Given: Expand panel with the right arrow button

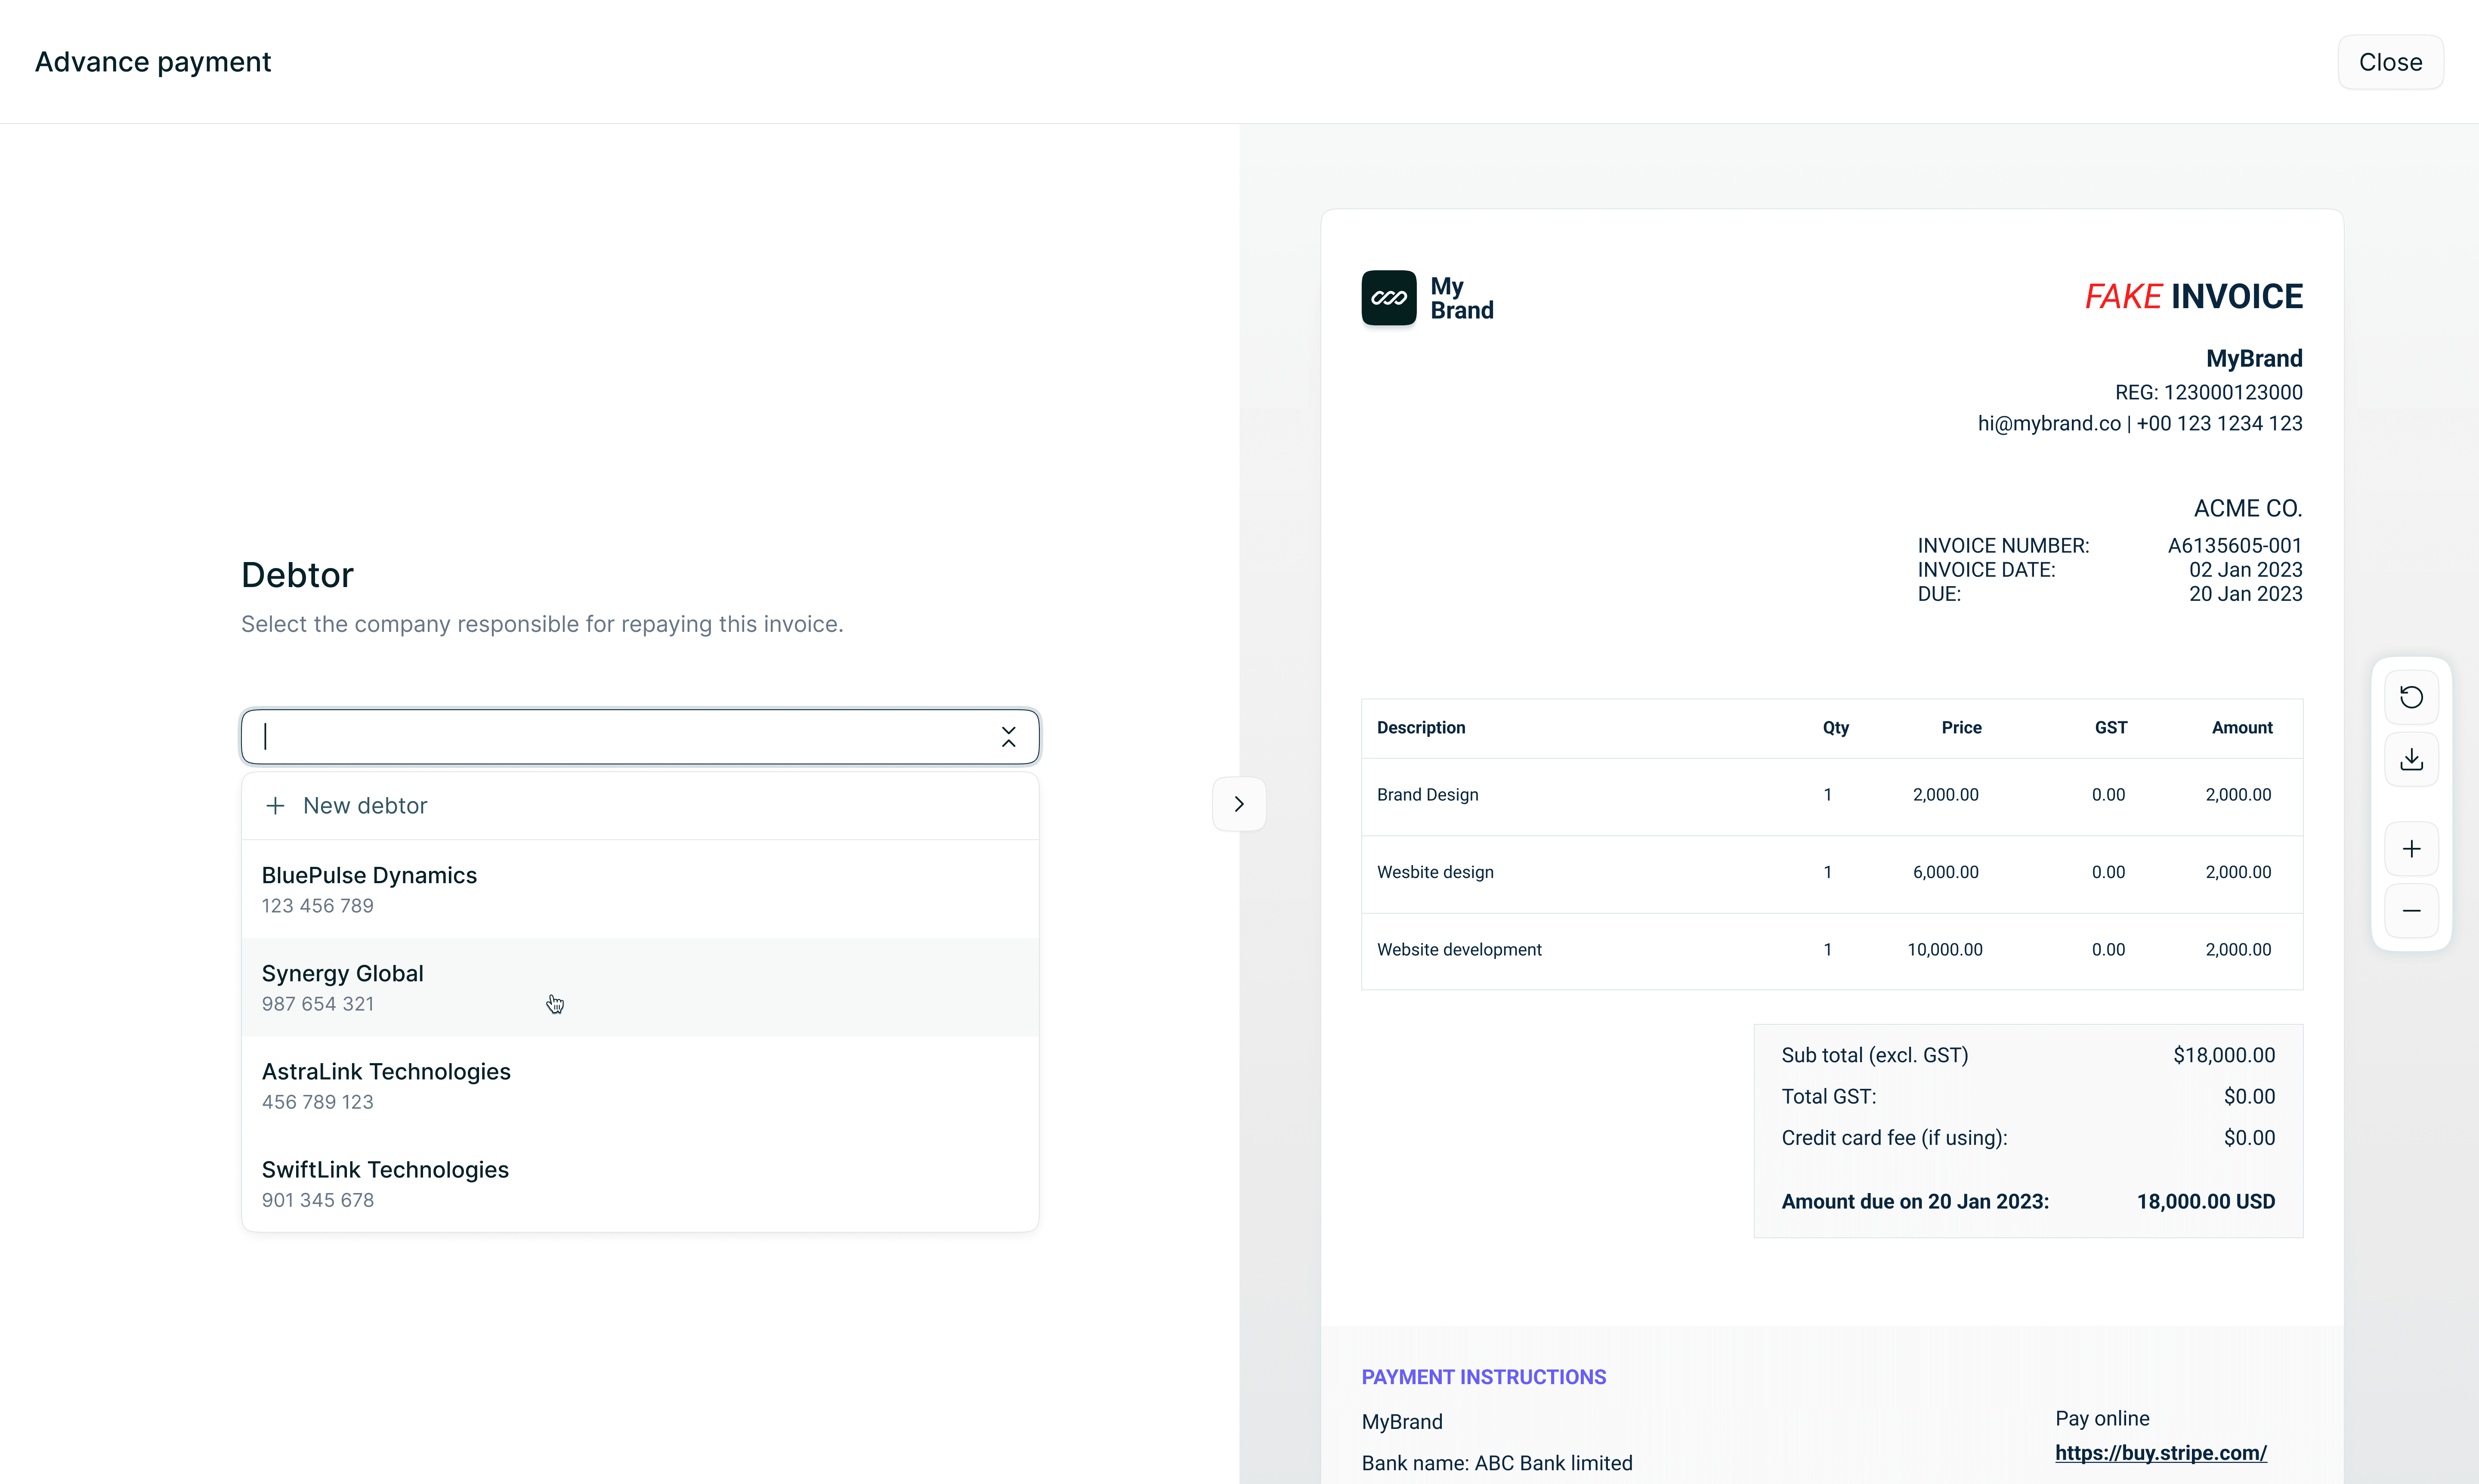Looking at the screenshot, I should pyautogui.click(x=1239, y=804).
